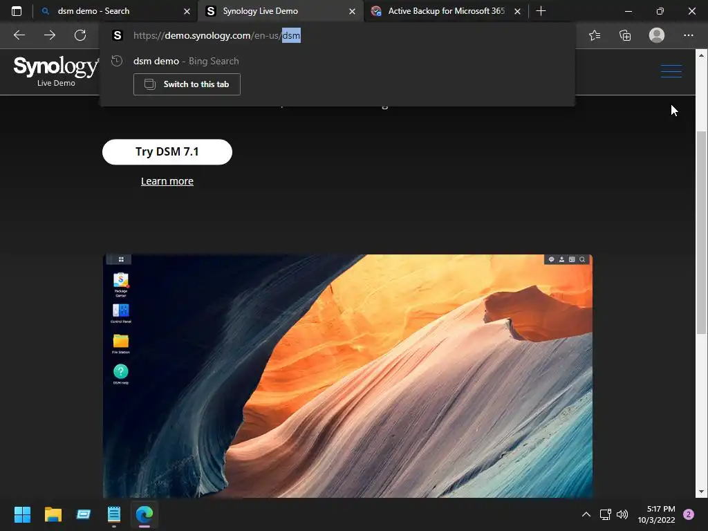Open Edge Settings and more menu

click(x=688, y=35)
